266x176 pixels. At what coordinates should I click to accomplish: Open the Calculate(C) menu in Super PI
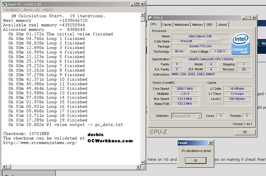12,10
